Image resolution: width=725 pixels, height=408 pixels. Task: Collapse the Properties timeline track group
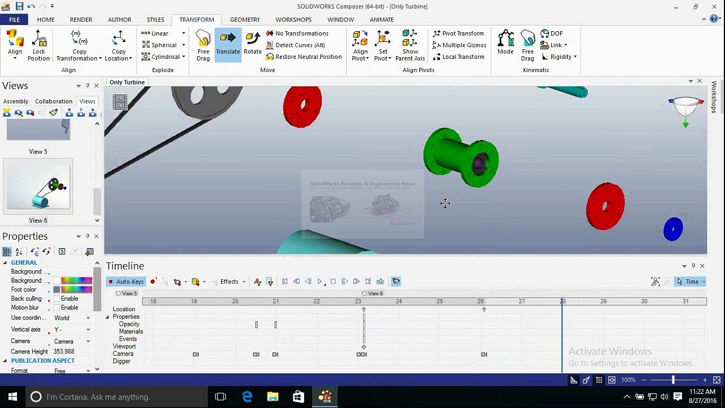coord(108,317)
